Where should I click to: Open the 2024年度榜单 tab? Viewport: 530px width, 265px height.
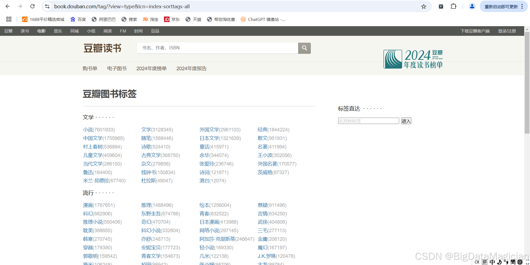(x=152, y=68)
